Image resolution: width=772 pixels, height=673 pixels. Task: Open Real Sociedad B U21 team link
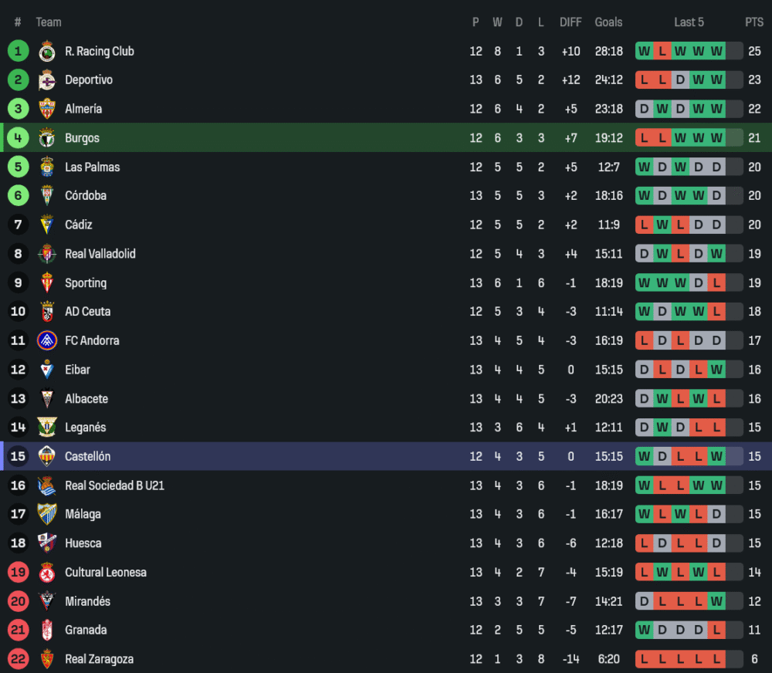pos(114,485)
